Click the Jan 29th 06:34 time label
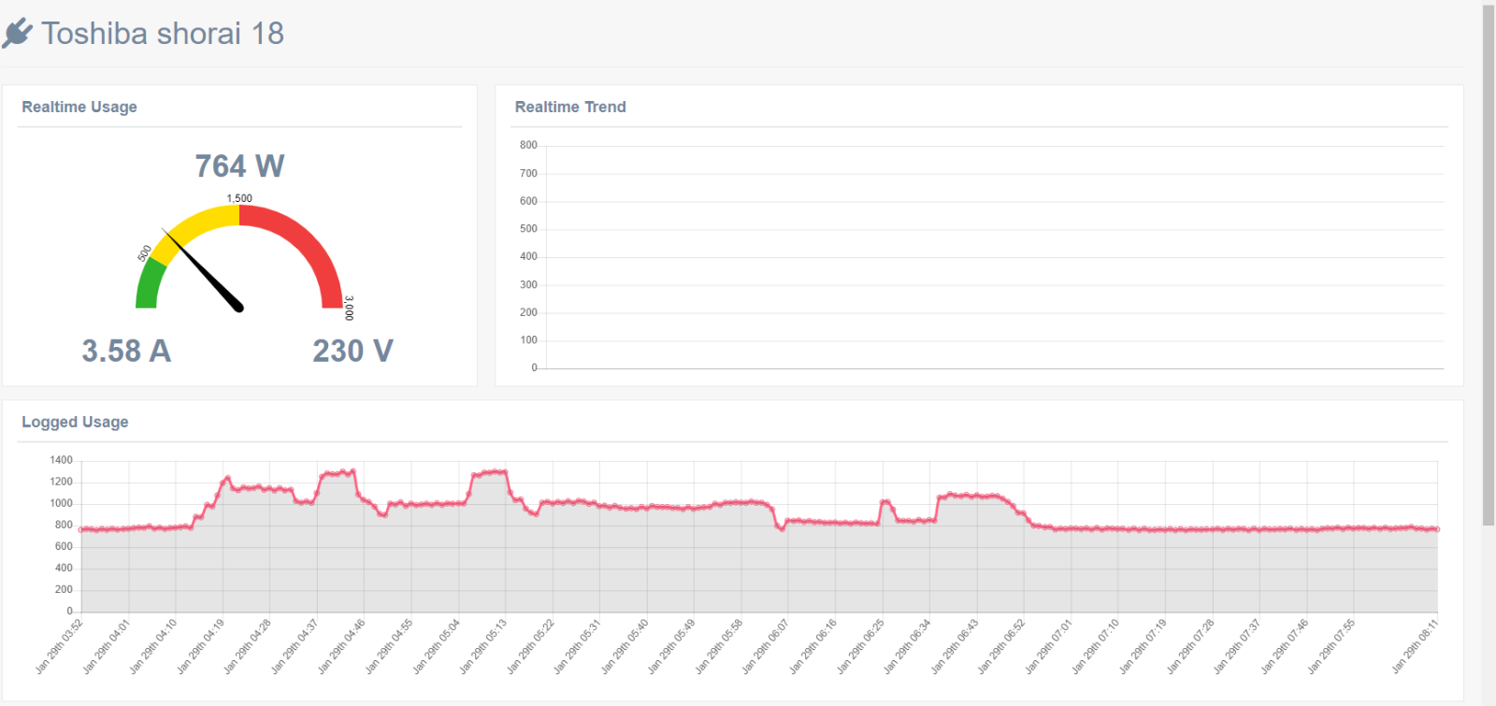The image size is (1496, 706). (906, 646)
